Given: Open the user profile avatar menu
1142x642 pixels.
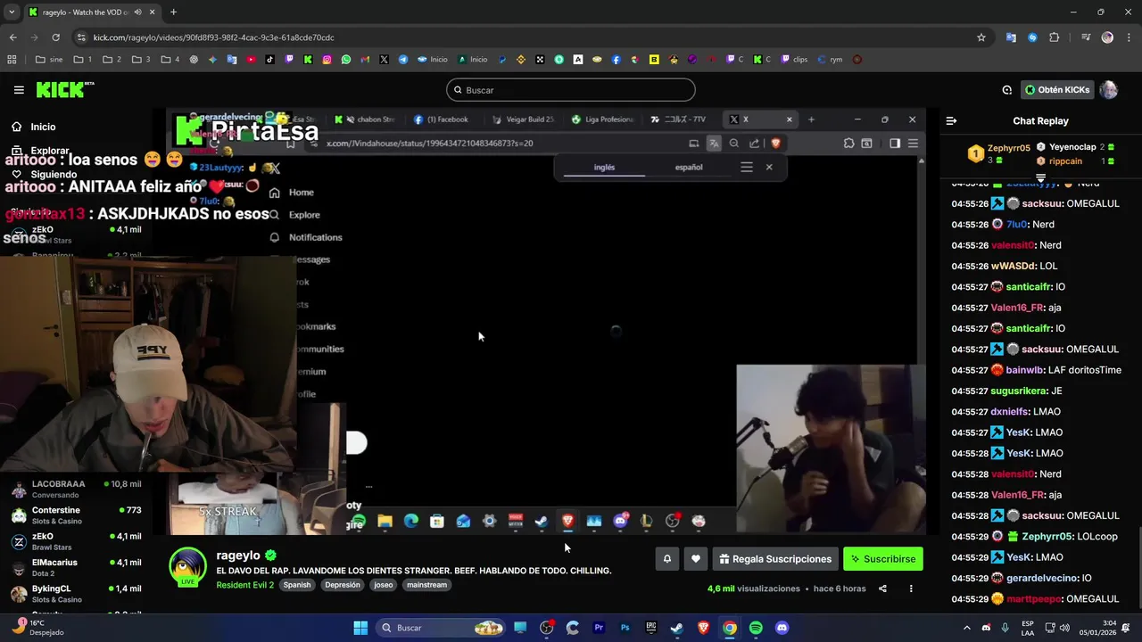Looking at the screenshot, I should (1108, 90).
